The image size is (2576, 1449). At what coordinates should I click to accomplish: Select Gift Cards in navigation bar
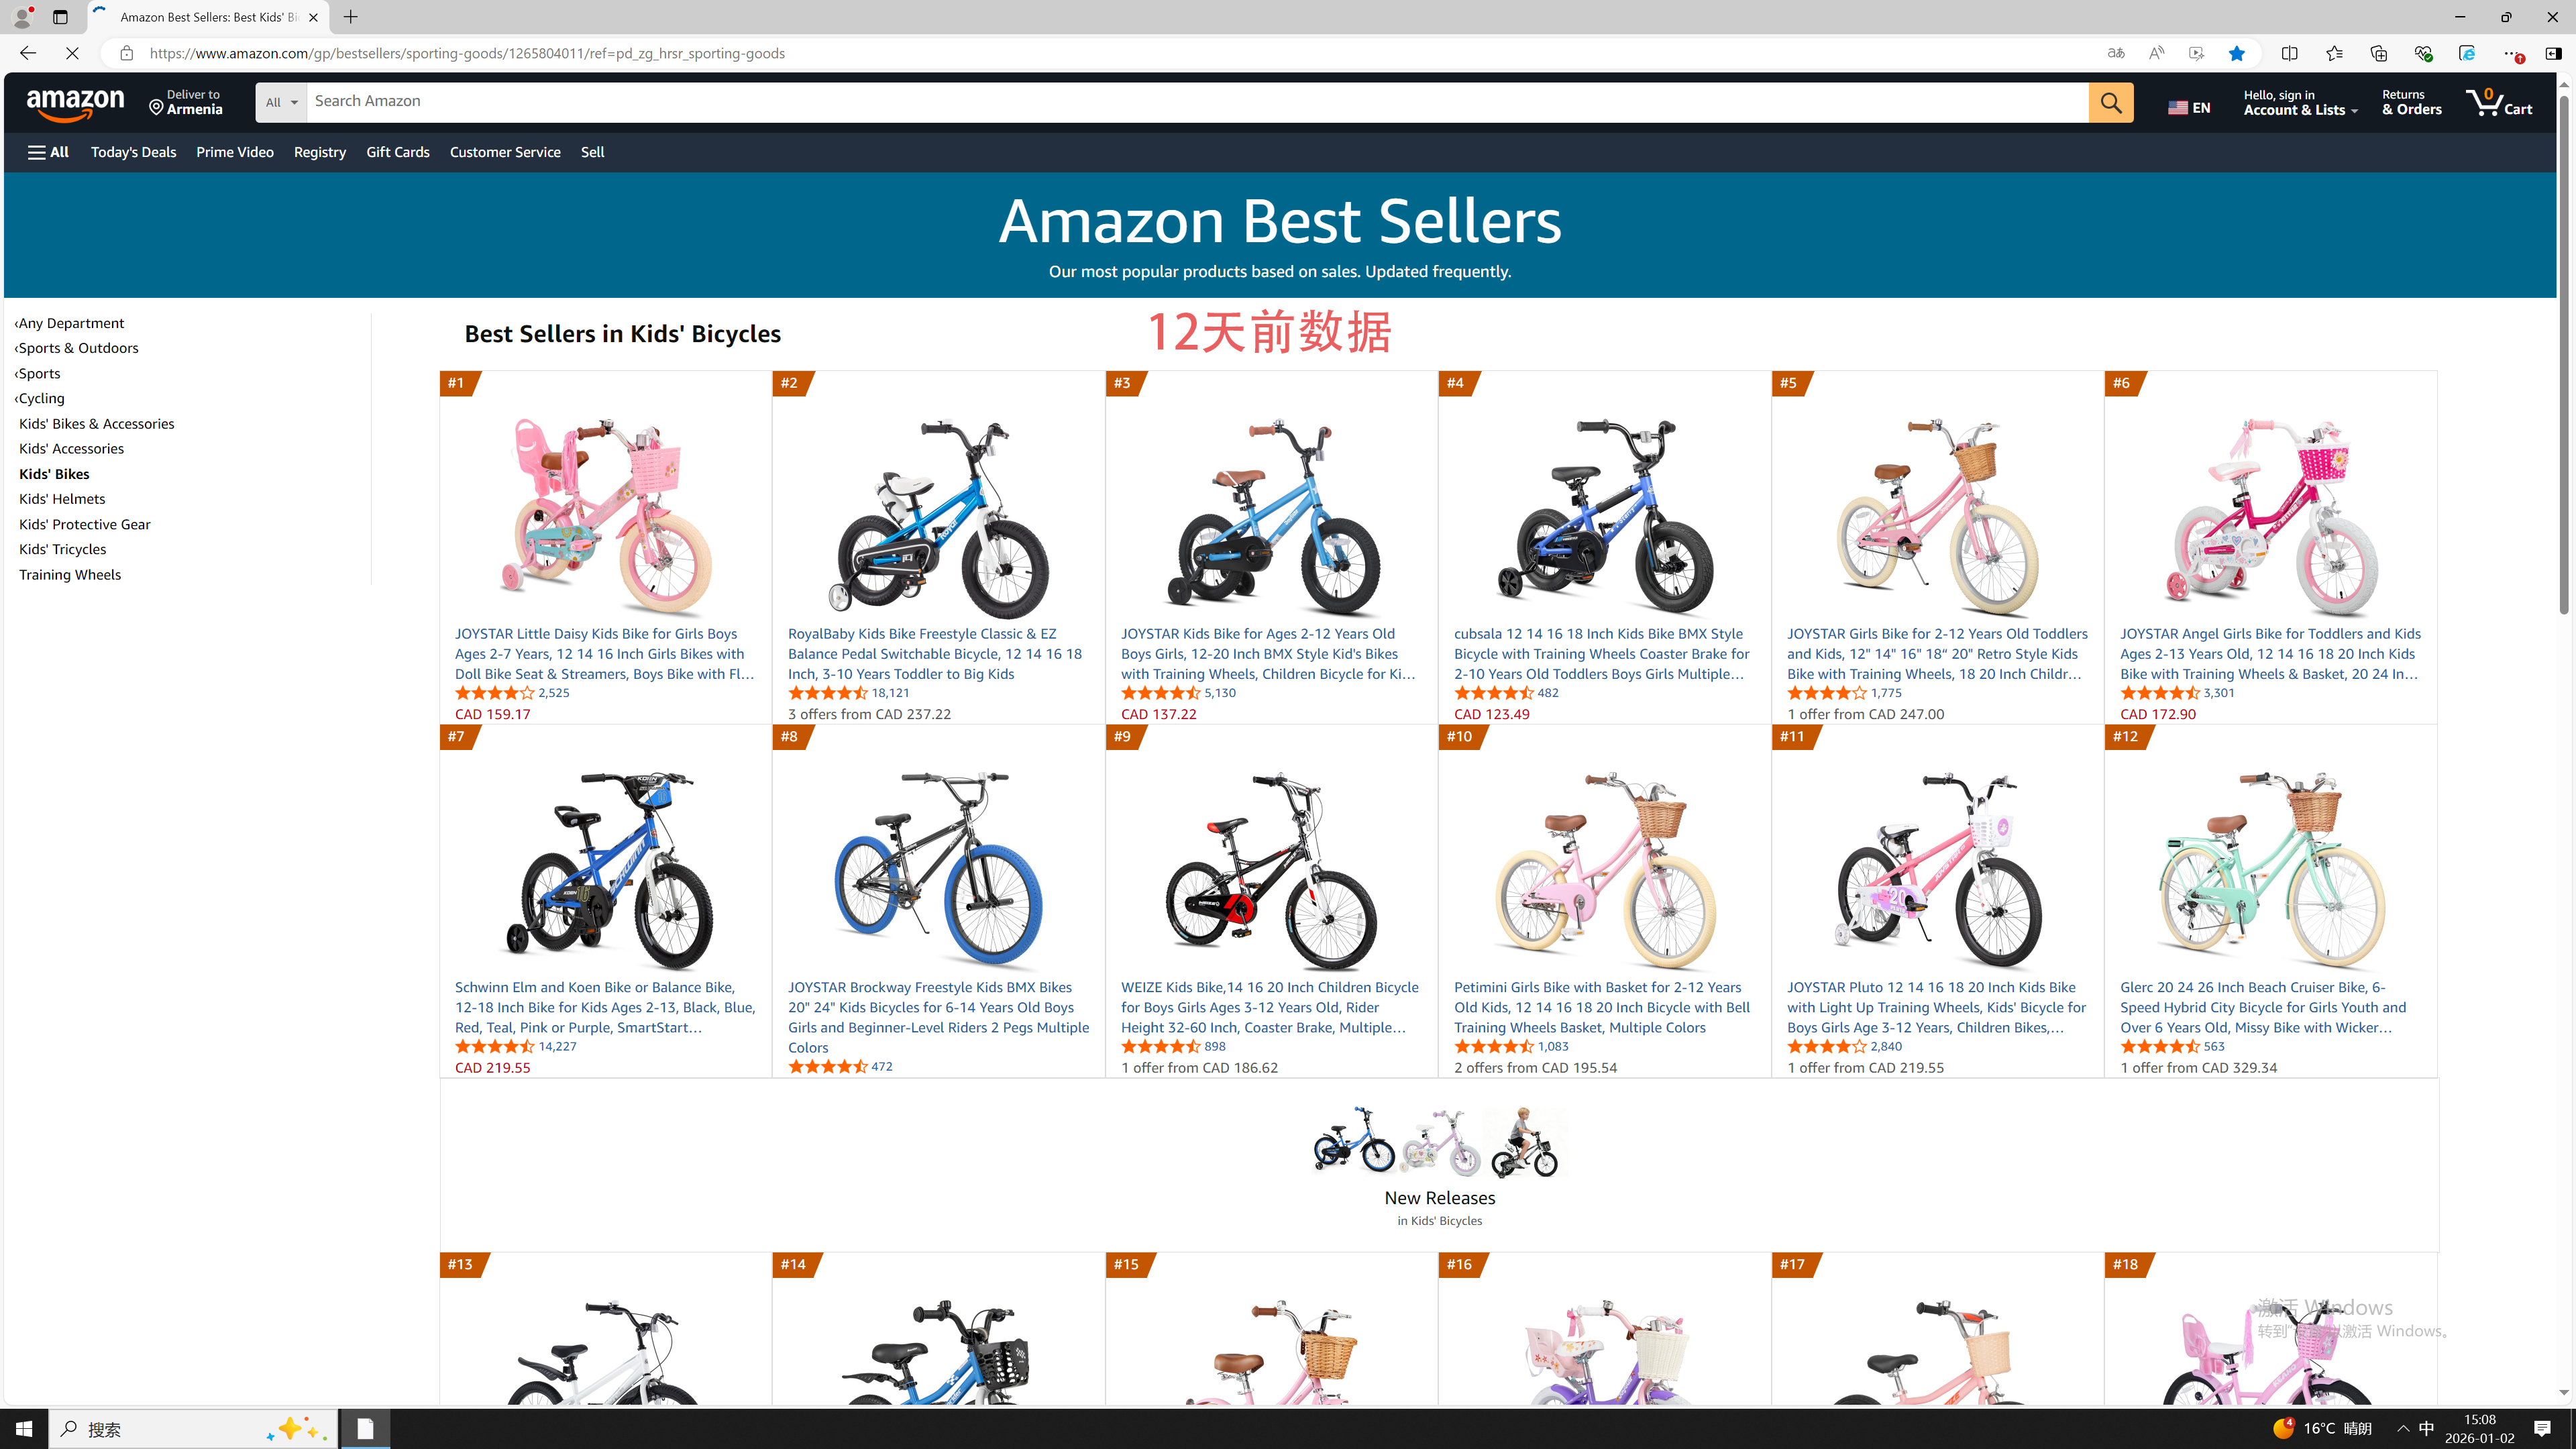coord(397,152)
